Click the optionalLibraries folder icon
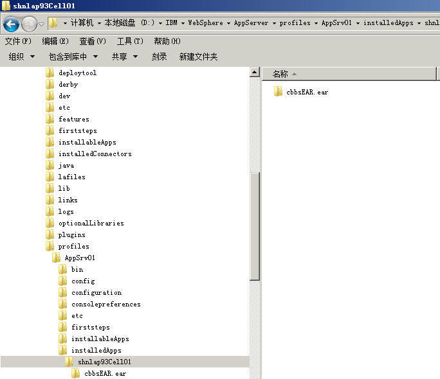Screen dimensions: 440x379 pyautogui.click(x=50, y=223)
